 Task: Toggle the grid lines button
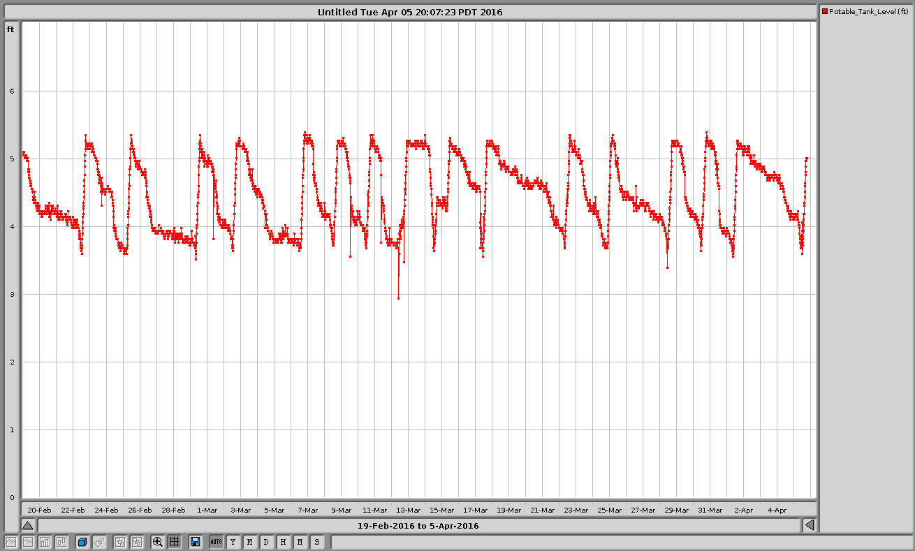pyautogui.click(x=175, y=542)
